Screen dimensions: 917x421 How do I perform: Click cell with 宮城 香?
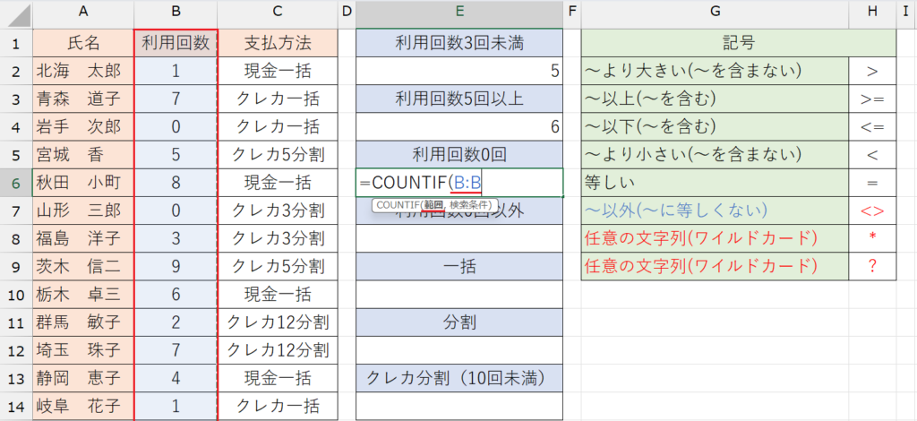(83, 155)
